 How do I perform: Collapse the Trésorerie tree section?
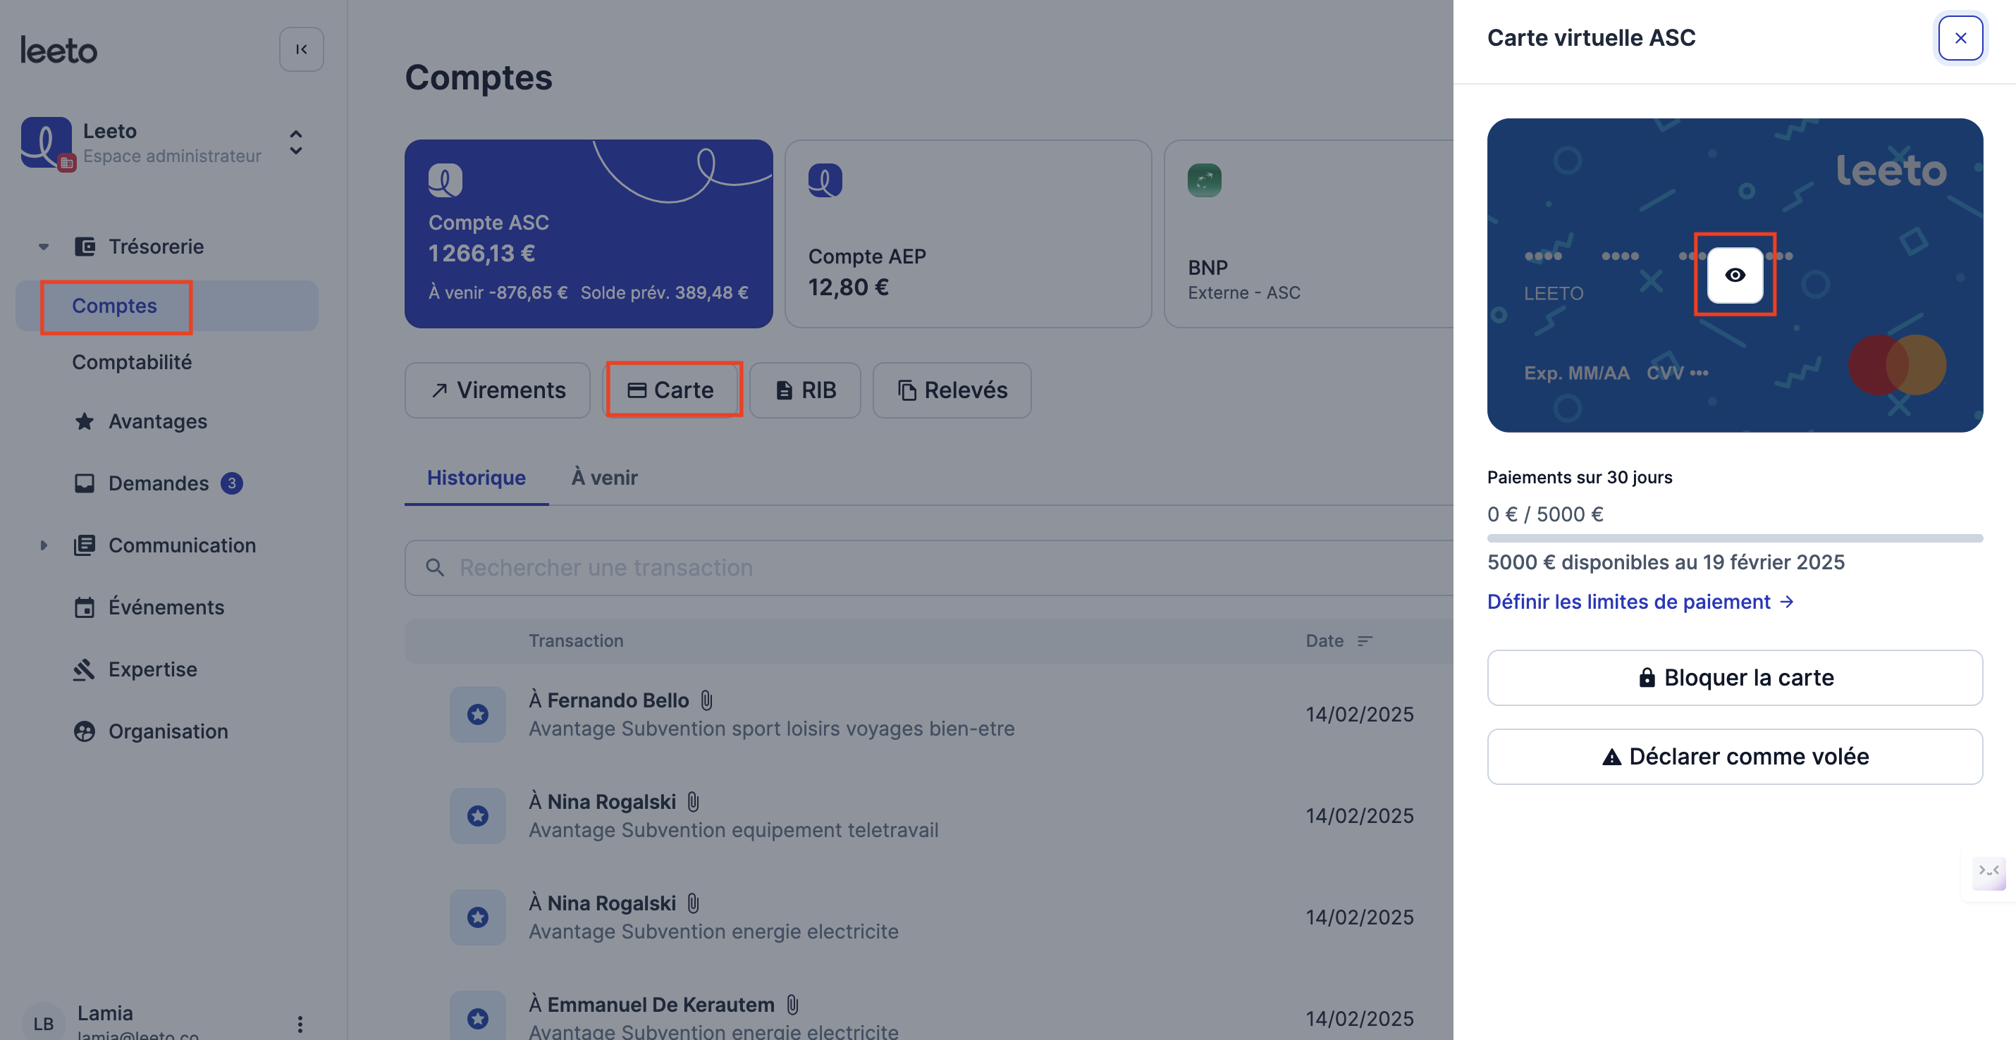(x=44, y=247)
